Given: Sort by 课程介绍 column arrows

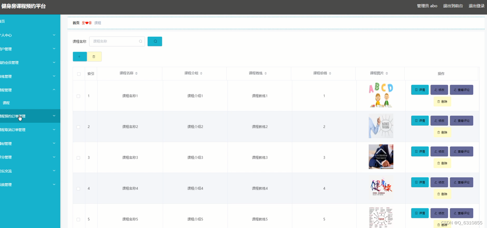Looking at the screenshot, I should pyautogui.click(x=201, y=73).
